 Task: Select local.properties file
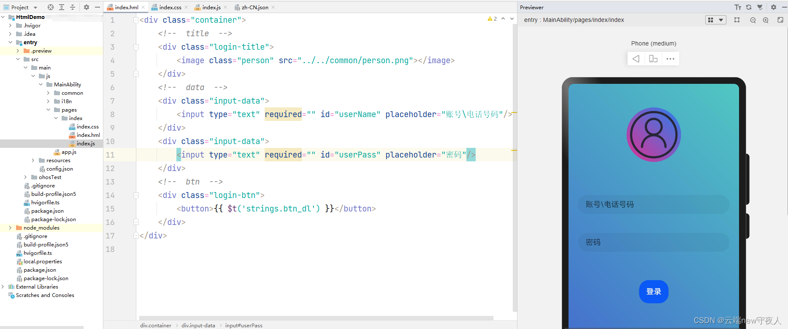[39, 261]
